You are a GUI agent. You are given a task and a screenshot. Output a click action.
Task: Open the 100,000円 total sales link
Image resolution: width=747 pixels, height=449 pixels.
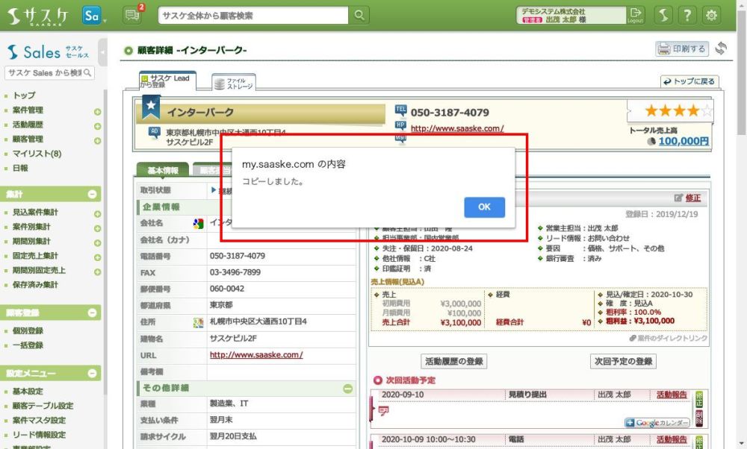point(683,141)
